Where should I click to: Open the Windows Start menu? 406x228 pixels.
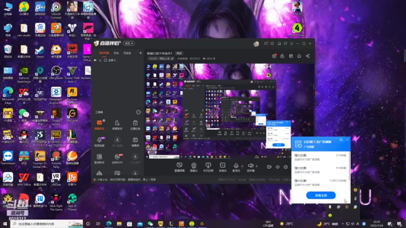(x=5, y=223)
